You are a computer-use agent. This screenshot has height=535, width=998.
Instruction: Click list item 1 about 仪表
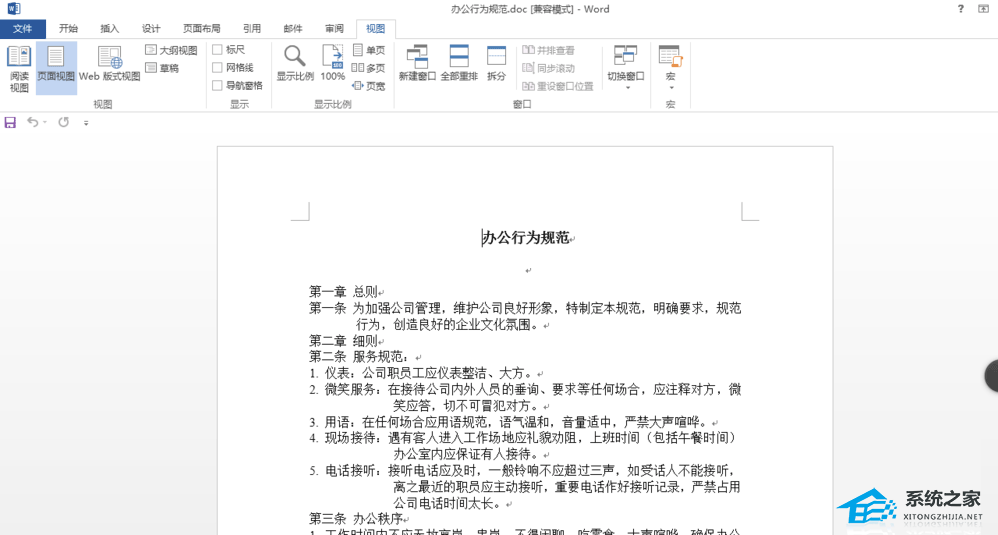[421, 373]
